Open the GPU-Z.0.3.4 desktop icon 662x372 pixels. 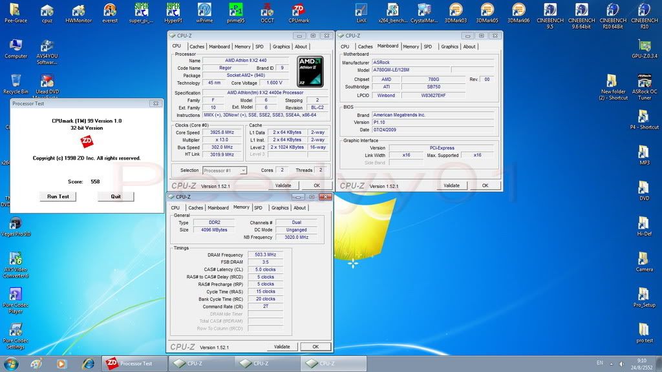[x=645, y=49]
